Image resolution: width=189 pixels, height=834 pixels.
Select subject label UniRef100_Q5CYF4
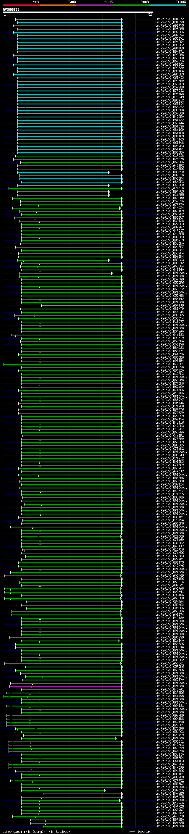click(x=170, y=254)
